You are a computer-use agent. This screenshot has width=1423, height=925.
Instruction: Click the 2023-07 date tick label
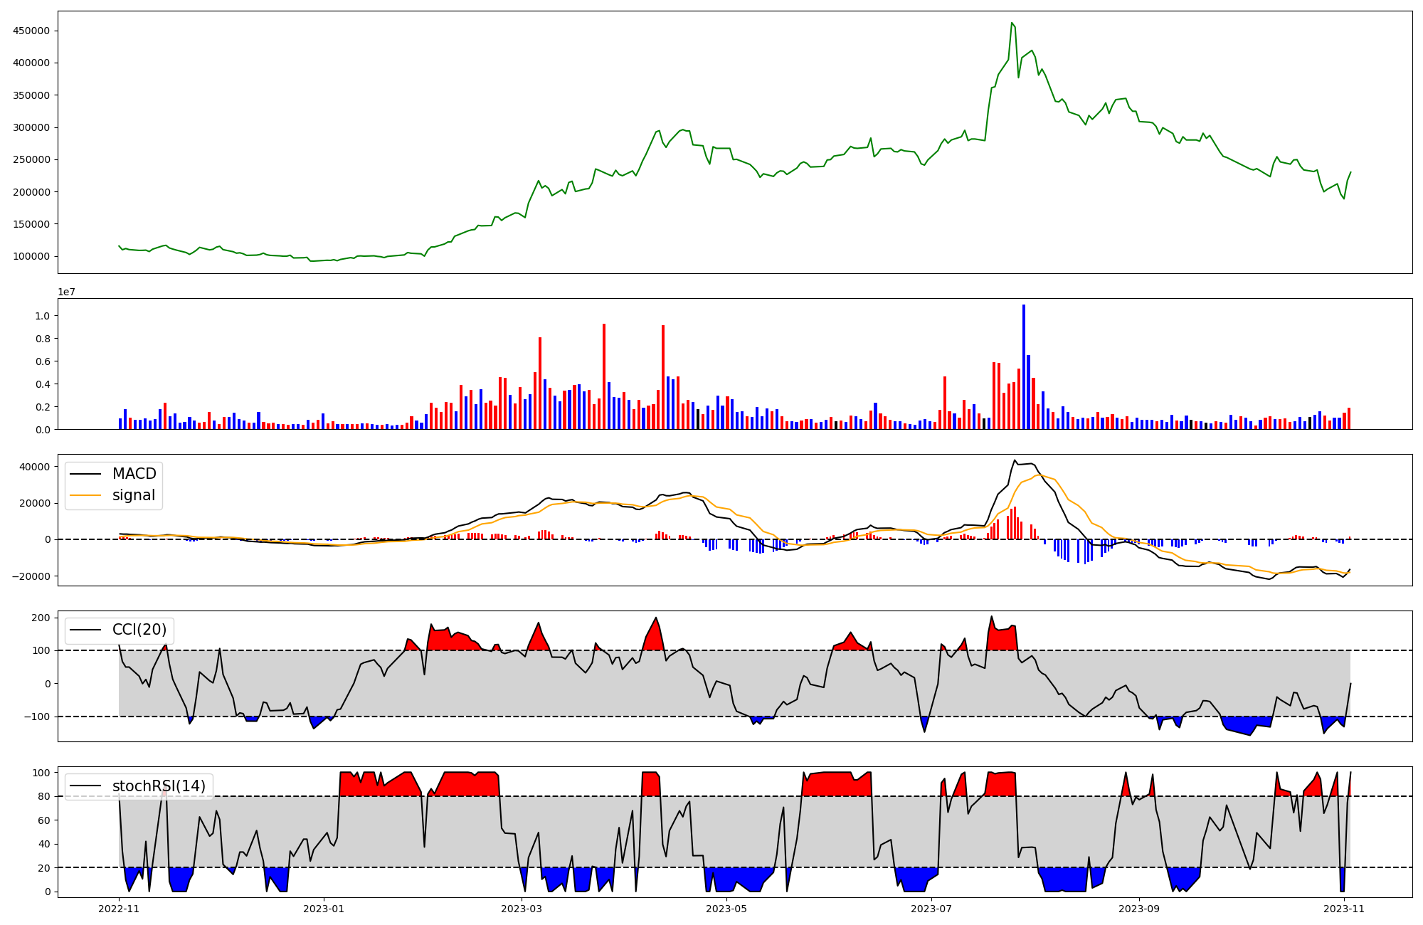pos(931,909)
